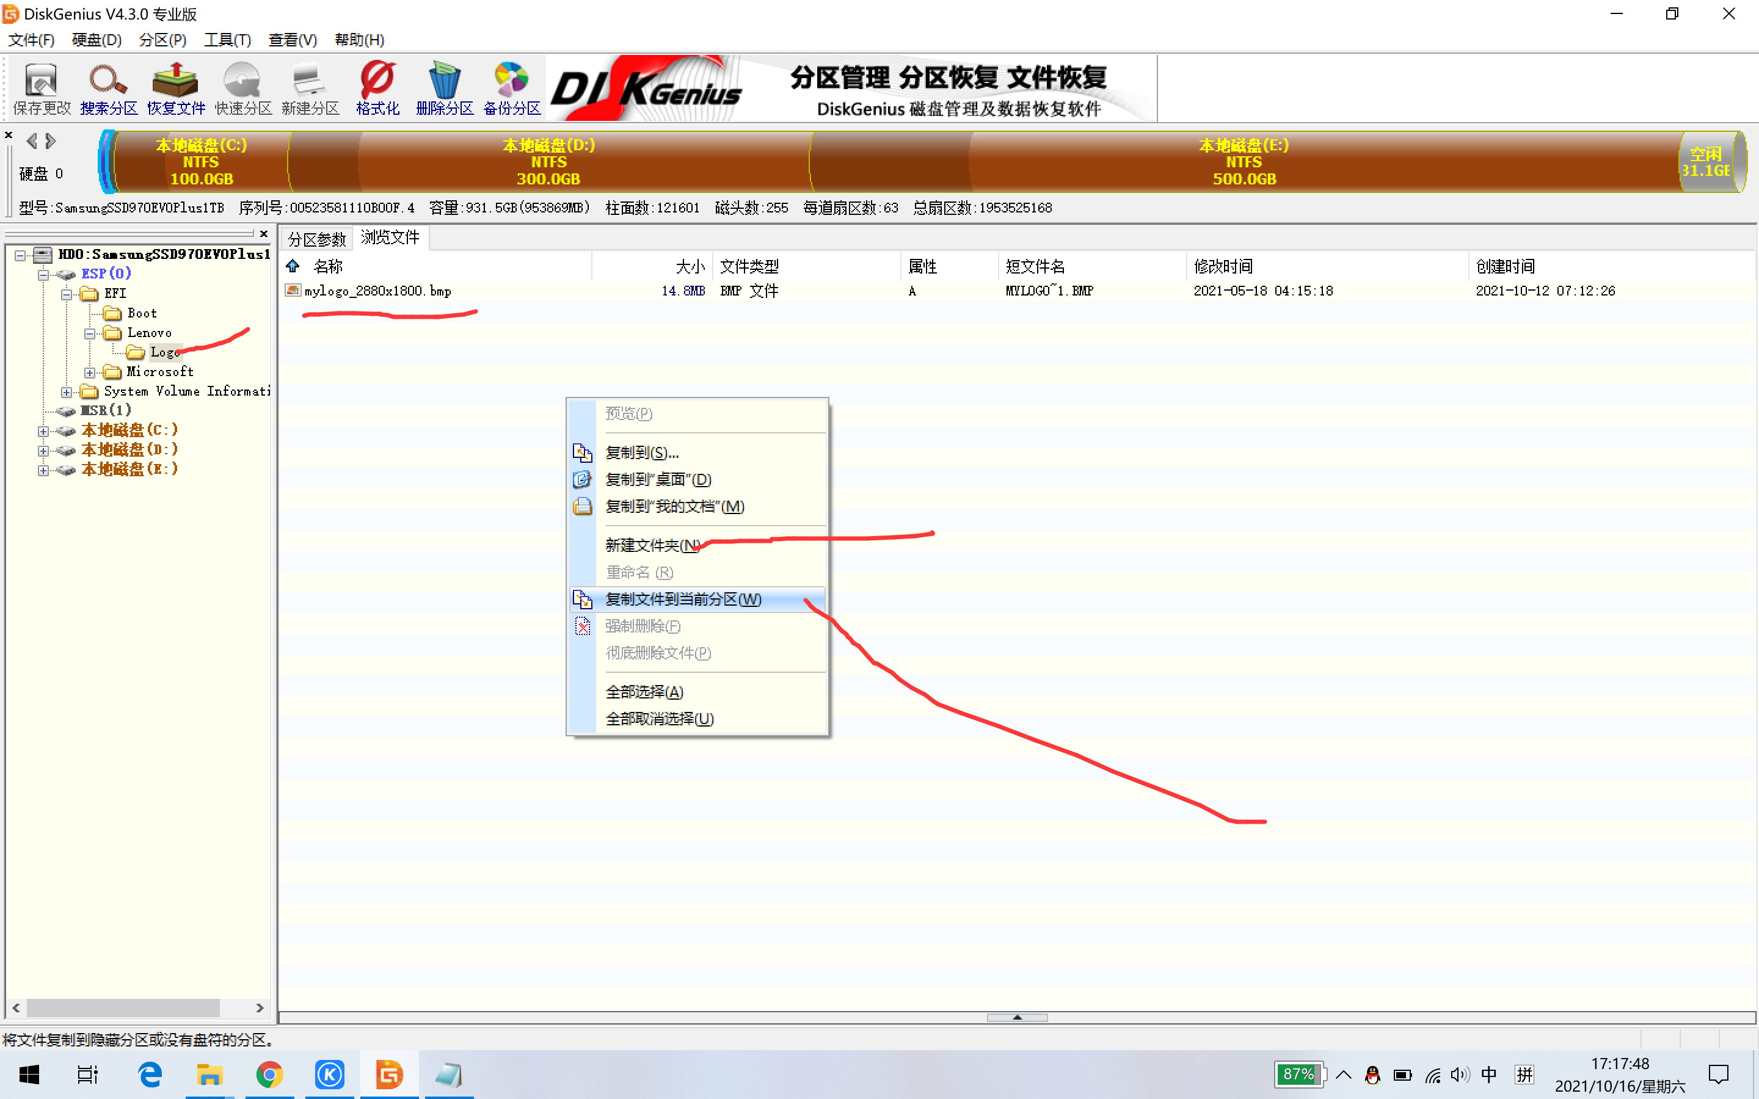Open File Explorer from the taskbar
Screen dimensions: 1759x1099
click(x=209, y=1075)
